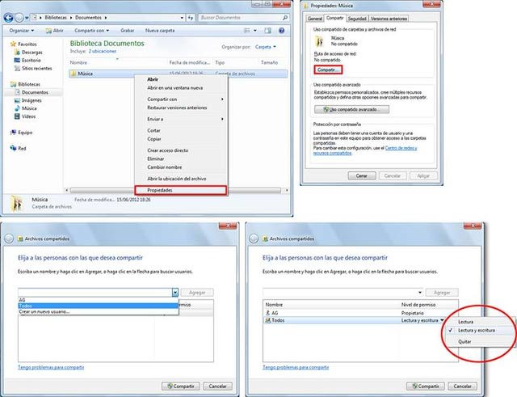Open the Help question mark icon
Screen dimensions: 517x397
coord(281,31)
